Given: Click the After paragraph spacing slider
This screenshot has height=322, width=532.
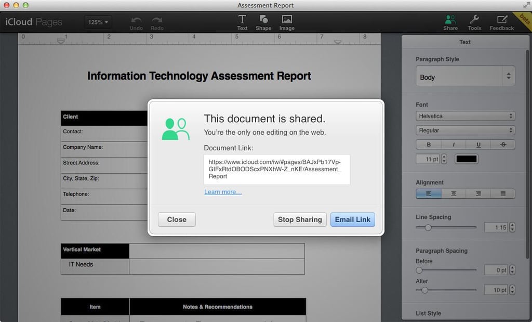Looking at the screenshot, I should point(446,290).
